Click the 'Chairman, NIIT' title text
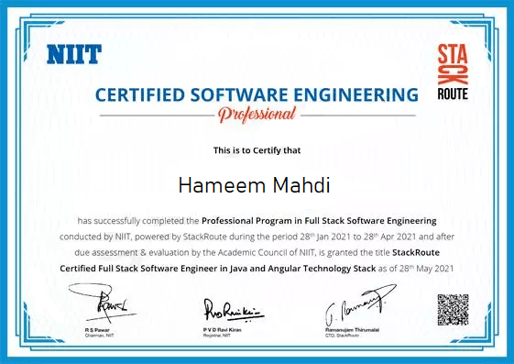 pos(99,336)
